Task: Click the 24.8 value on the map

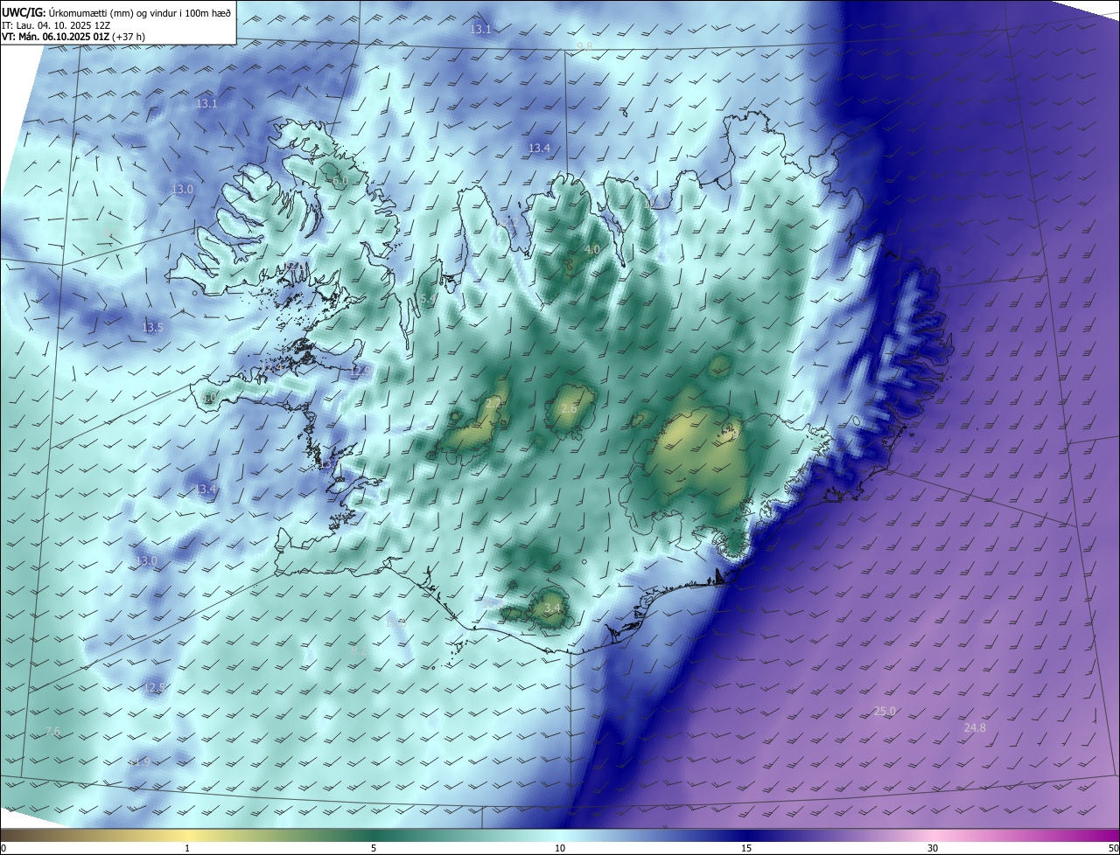Action: (974, 727)
